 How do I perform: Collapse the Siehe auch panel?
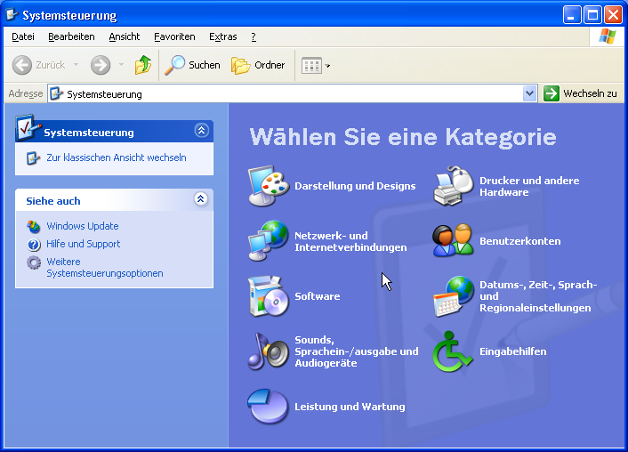(x=201, y=198)
